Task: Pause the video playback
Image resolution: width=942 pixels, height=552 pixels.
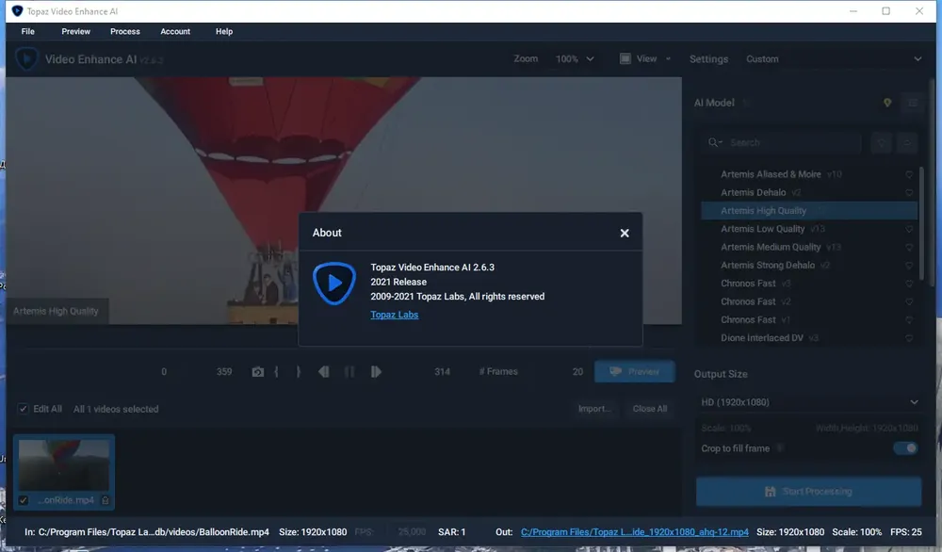Action: pos(349,372)
